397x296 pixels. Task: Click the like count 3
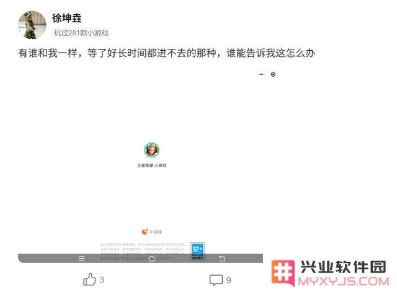(x=102, y=280)
